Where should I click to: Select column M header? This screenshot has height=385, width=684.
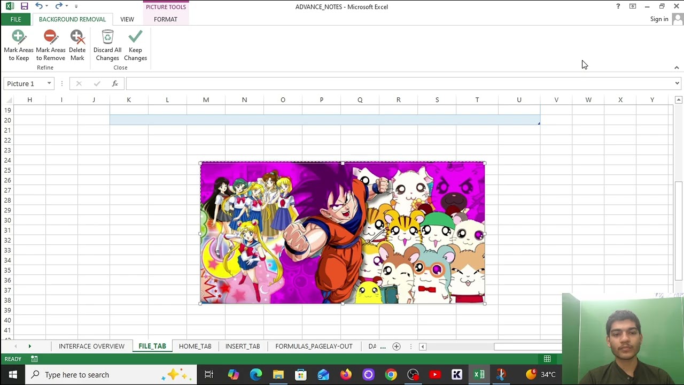(x=206, y=100)
